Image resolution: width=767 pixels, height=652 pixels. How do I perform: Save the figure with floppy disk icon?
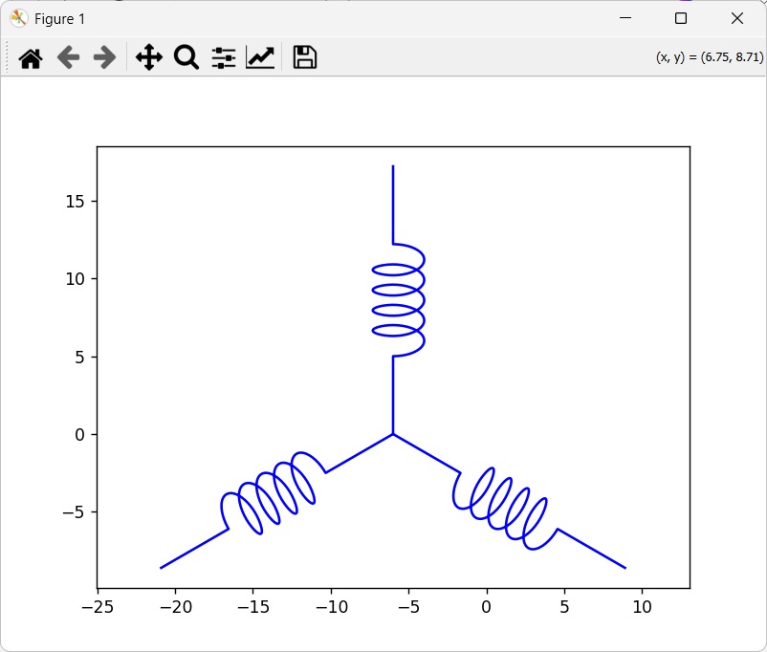coord(305,57)
